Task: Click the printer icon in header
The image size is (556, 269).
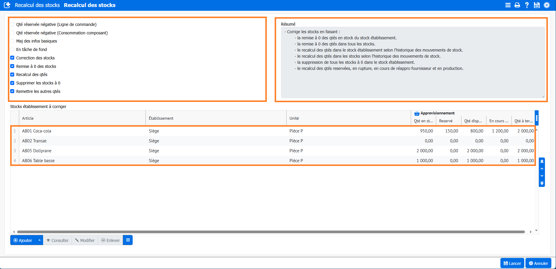Action: [517, 5]
